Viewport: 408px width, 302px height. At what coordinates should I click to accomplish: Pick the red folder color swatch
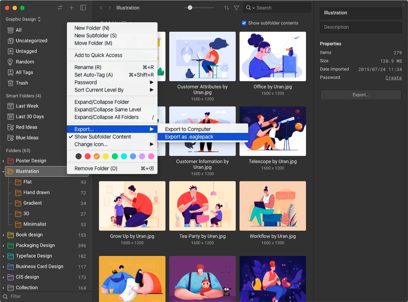[88, 156]
